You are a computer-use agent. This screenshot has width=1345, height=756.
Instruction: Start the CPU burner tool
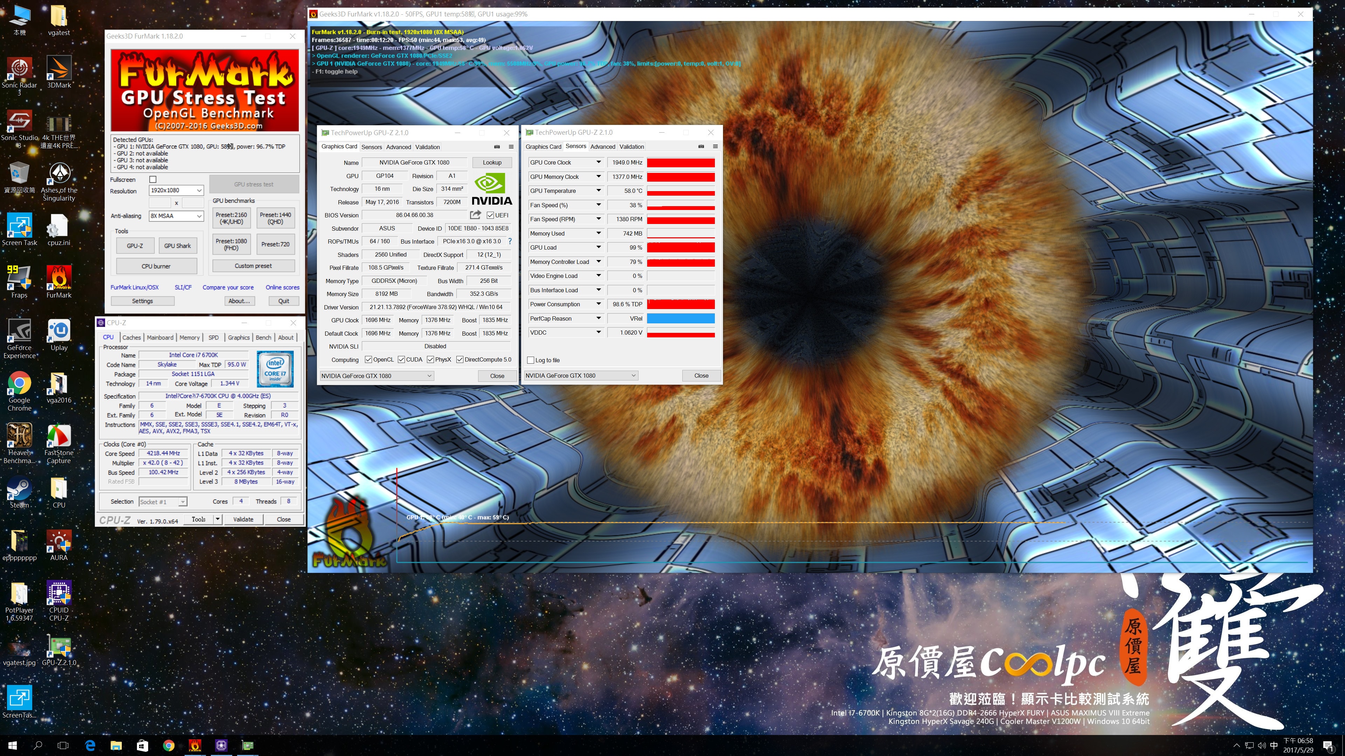(x=156, y=266)
